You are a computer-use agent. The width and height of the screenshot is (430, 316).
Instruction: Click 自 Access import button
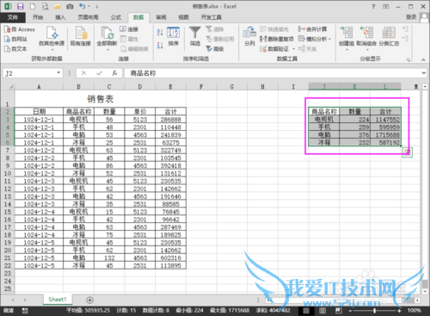(20, 29)
